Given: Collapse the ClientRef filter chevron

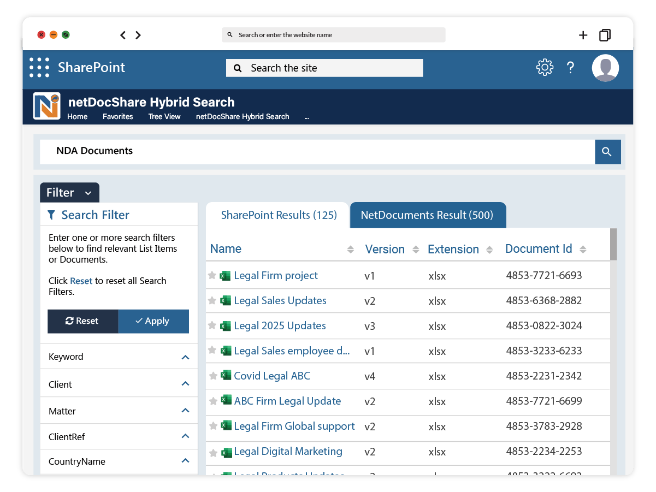Looking at the screenshot, I should tap(185, 436).
